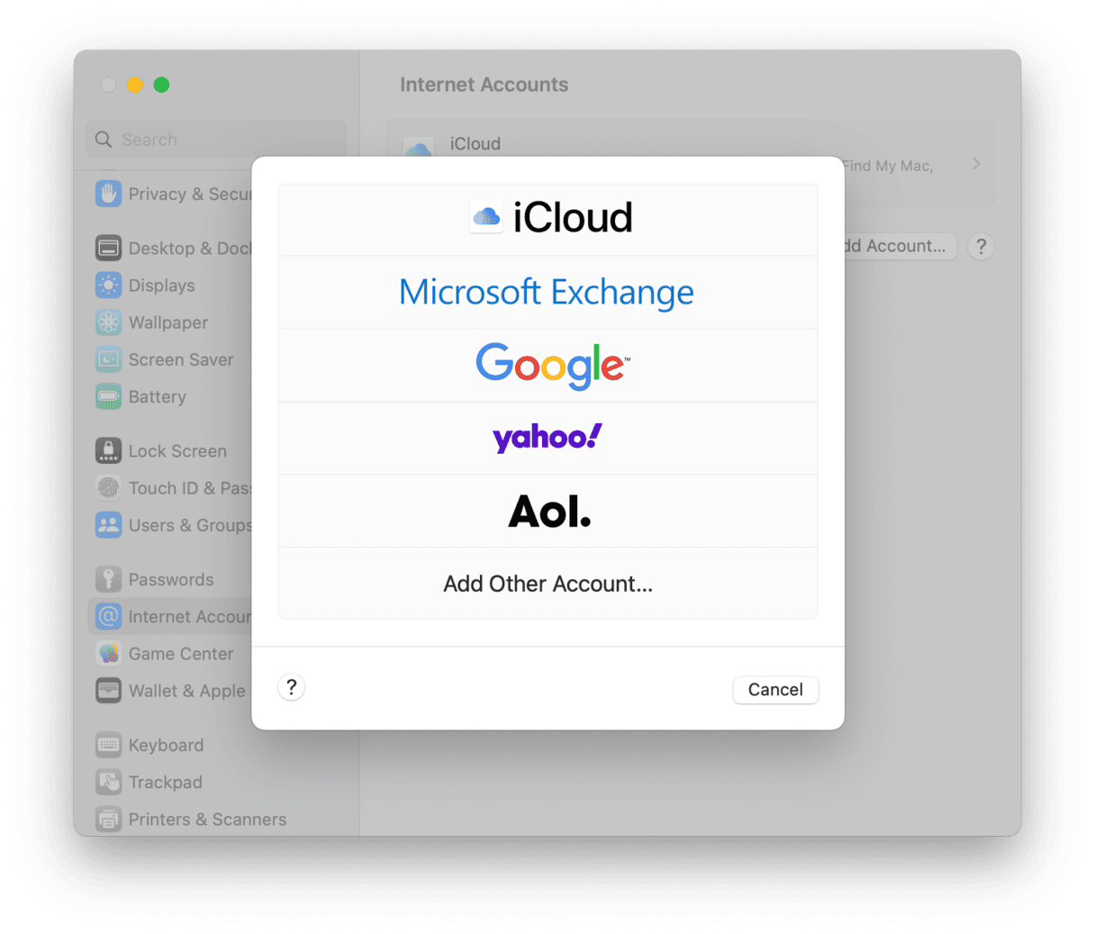Expand the iCloud account row chevron
This screenshot has height=934, width=1095.
[x=976, y=164]
